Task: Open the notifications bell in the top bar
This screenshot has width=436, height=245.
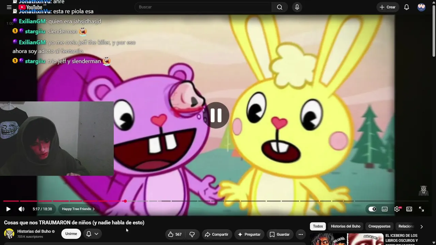Action: click(x=406, y=7)
